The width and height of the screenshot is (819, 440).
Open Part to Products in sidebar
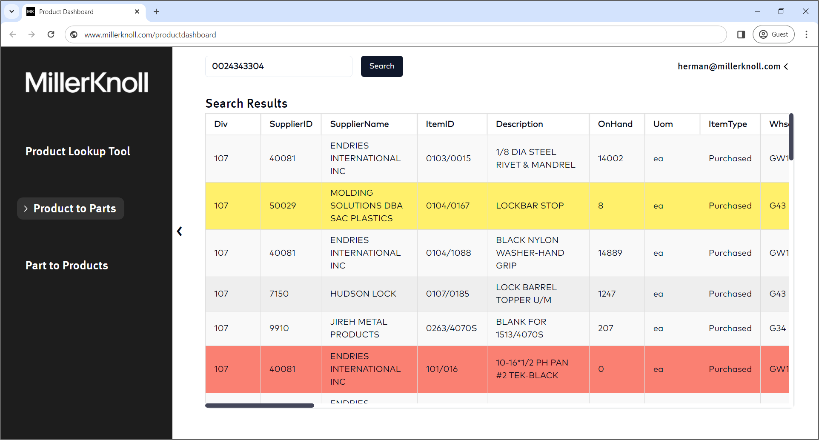click(x=67, y=266)
